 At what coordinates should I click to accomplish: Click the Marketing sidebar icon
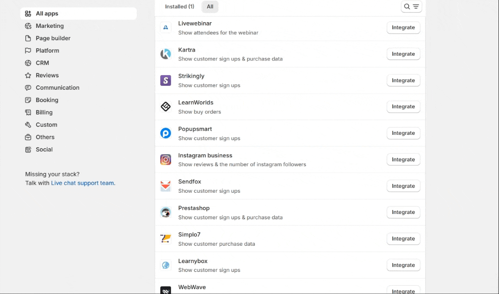[x=28, y=26]
